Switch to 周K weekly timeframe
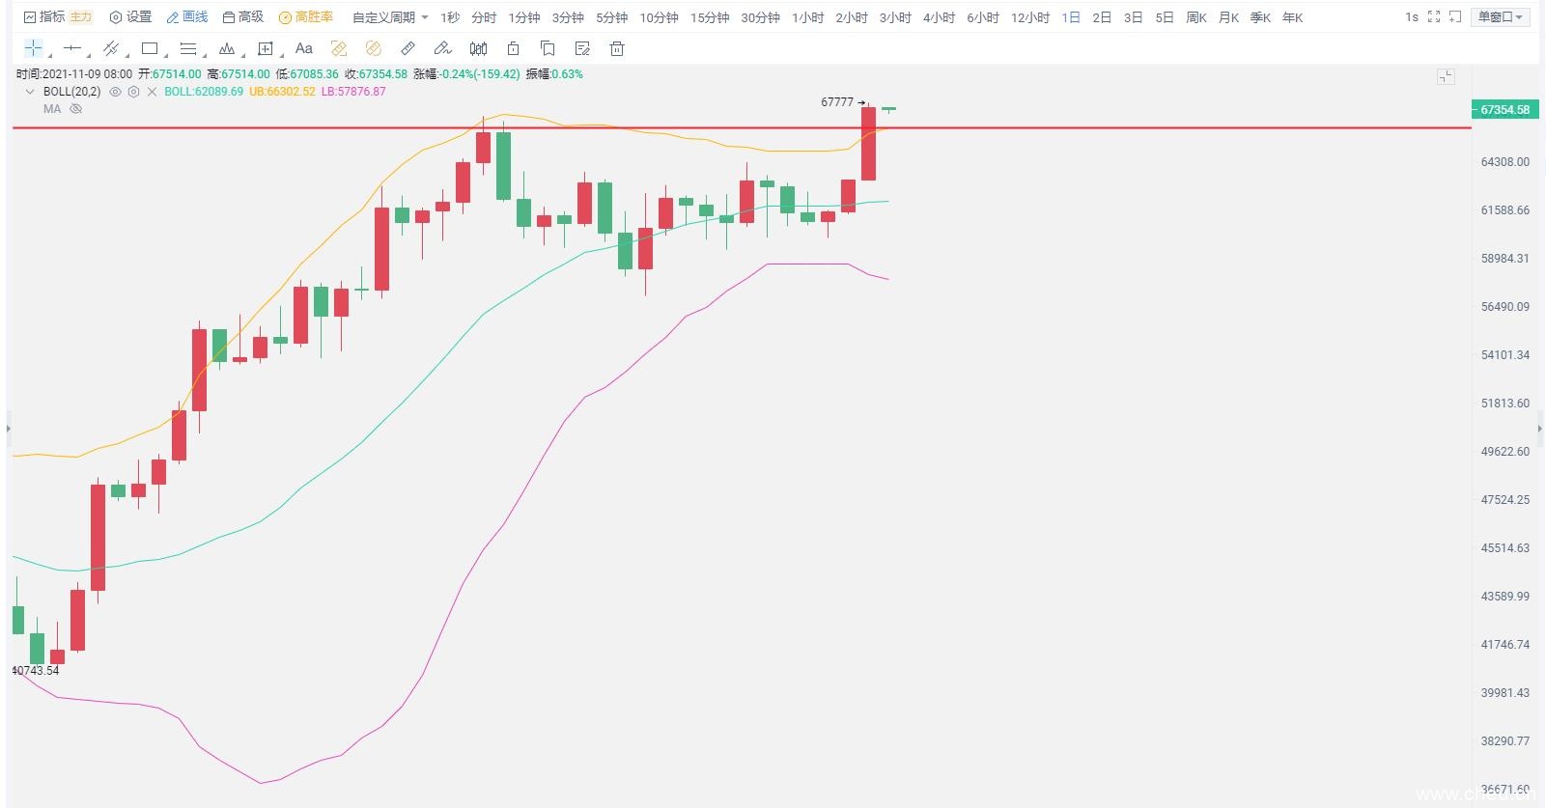The width and height of the screenshot is (1546, 808). point(1195,17)
